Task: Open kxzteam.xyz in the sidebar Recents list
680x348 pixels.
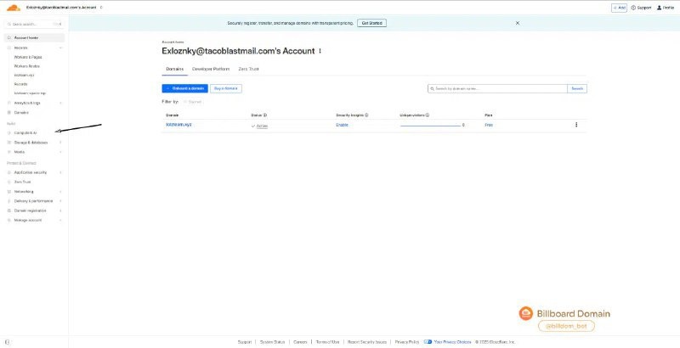Action: (24, 76)
